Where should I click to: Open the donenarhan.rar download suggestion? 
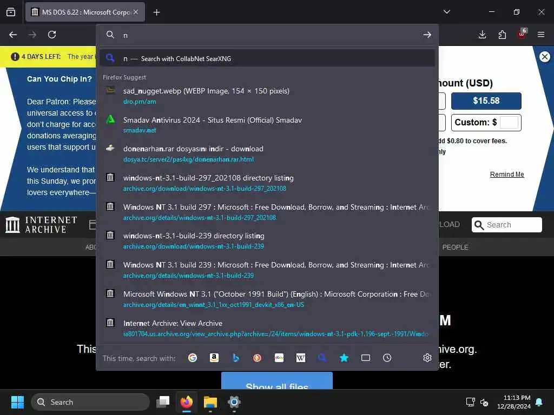point(267,154)
